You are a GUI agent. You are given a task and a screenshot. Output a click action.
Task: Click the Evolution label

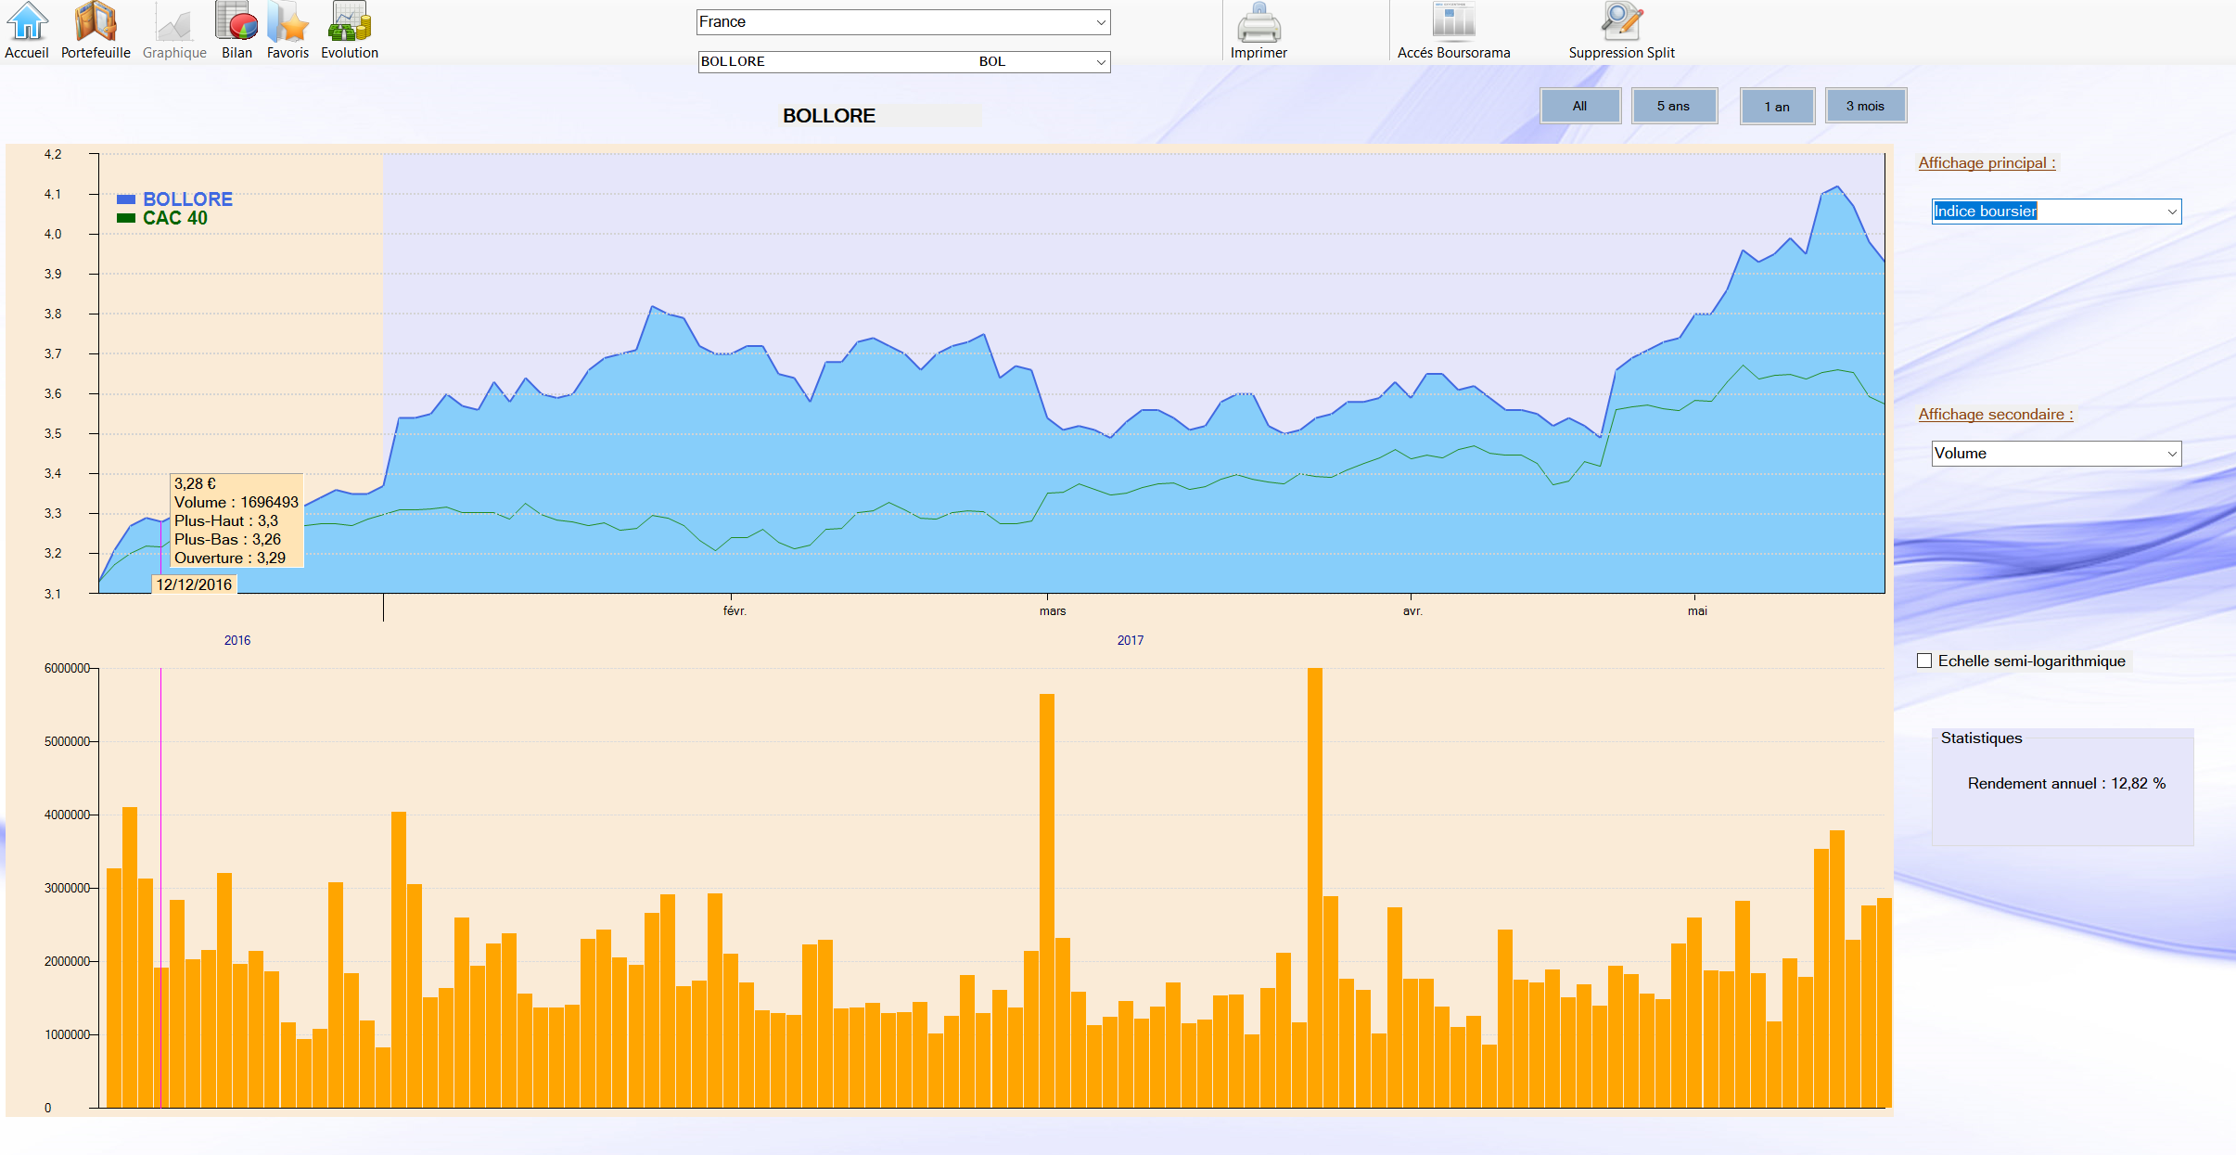(350, 53)
